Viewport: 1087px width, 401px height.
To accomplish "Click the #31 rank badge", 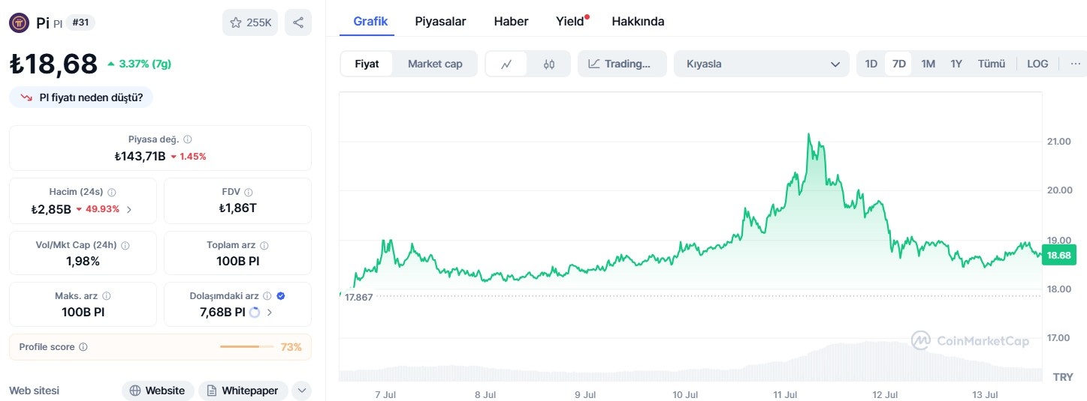I will (80, 22).
